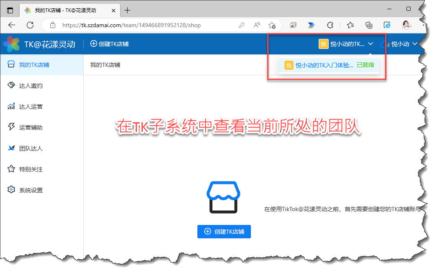The width and height of the screenshot is (437, 273).
Task: Open Collections icon in toolbar
Action: (x=369, y=26)
